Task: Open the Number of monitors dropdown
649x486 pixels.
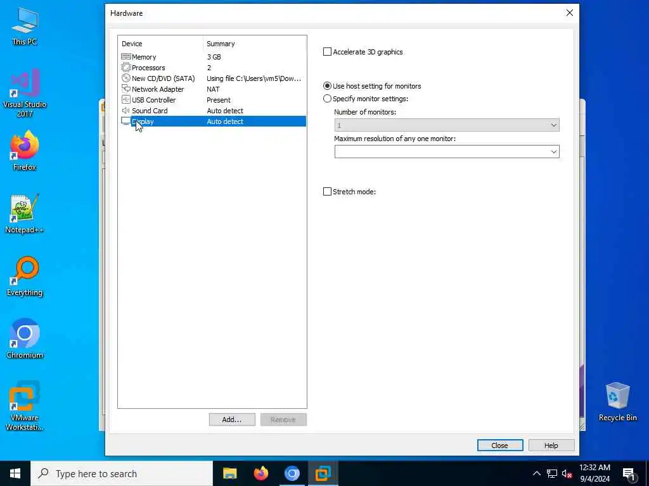Action: [447, 125]
